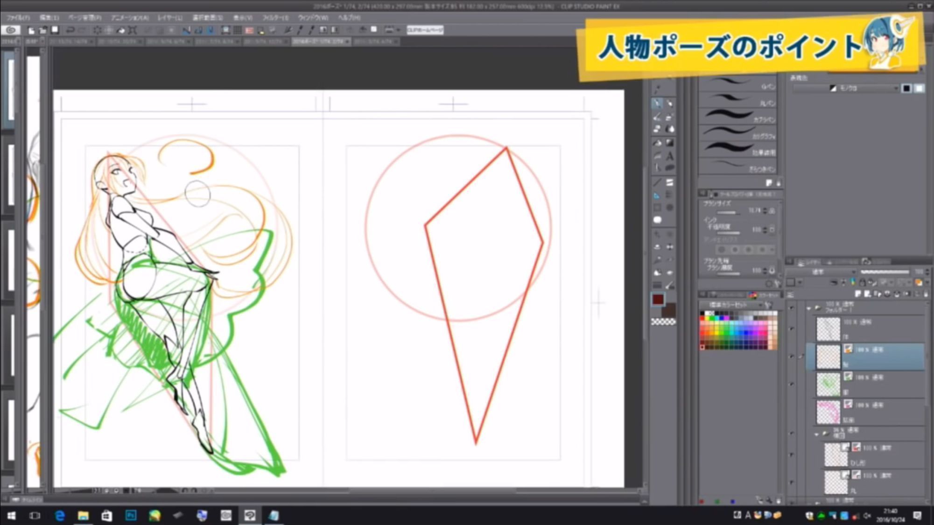Click the CLIP STUDIO spiral logo button
Image resolution: width=934 pixels, height=525 pixels.
[11, 30]
